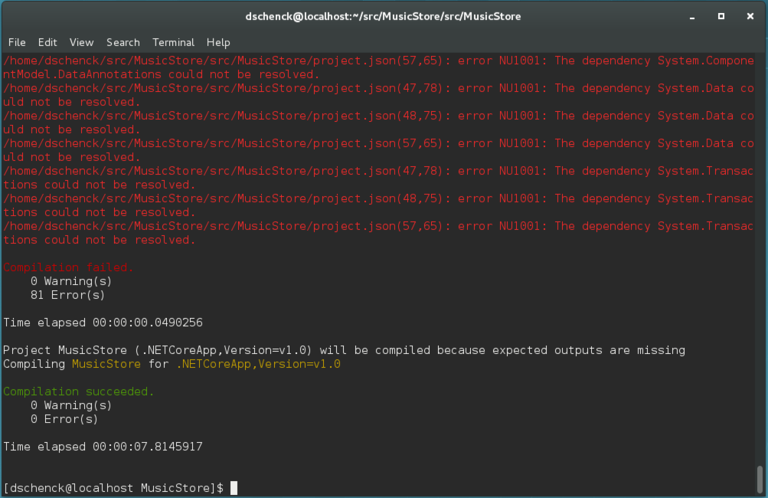The width and height of the screenshot is (768, 498).
Task: Click the vertical scrollbar thumb
Action: point(760,478)
